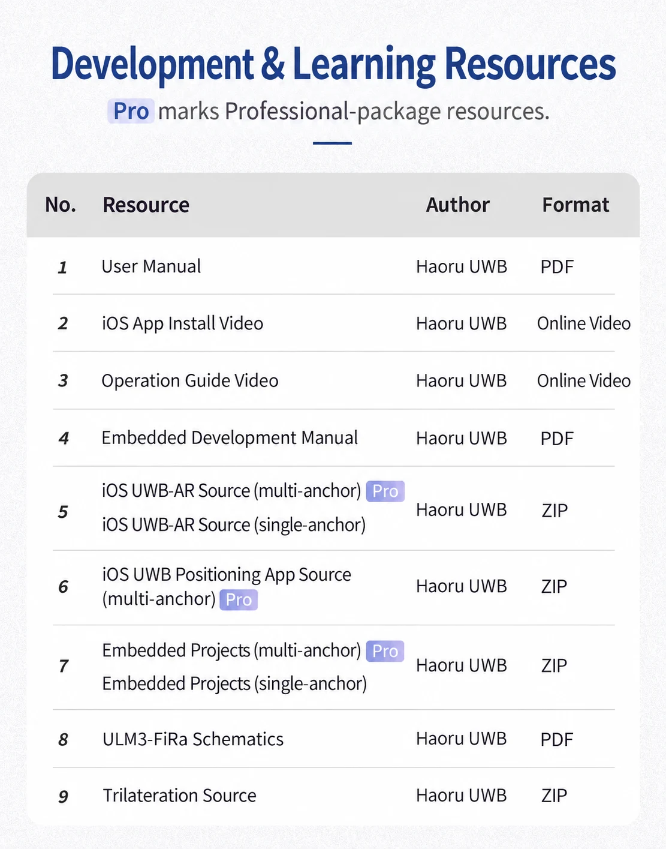
Task: Click PDF format of ULM3-FiRa Schematics
Action: 557,740
